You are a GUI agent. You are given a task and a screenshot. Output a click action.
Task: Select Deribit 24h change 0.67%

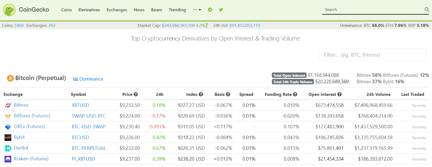(x=159, y=148)
